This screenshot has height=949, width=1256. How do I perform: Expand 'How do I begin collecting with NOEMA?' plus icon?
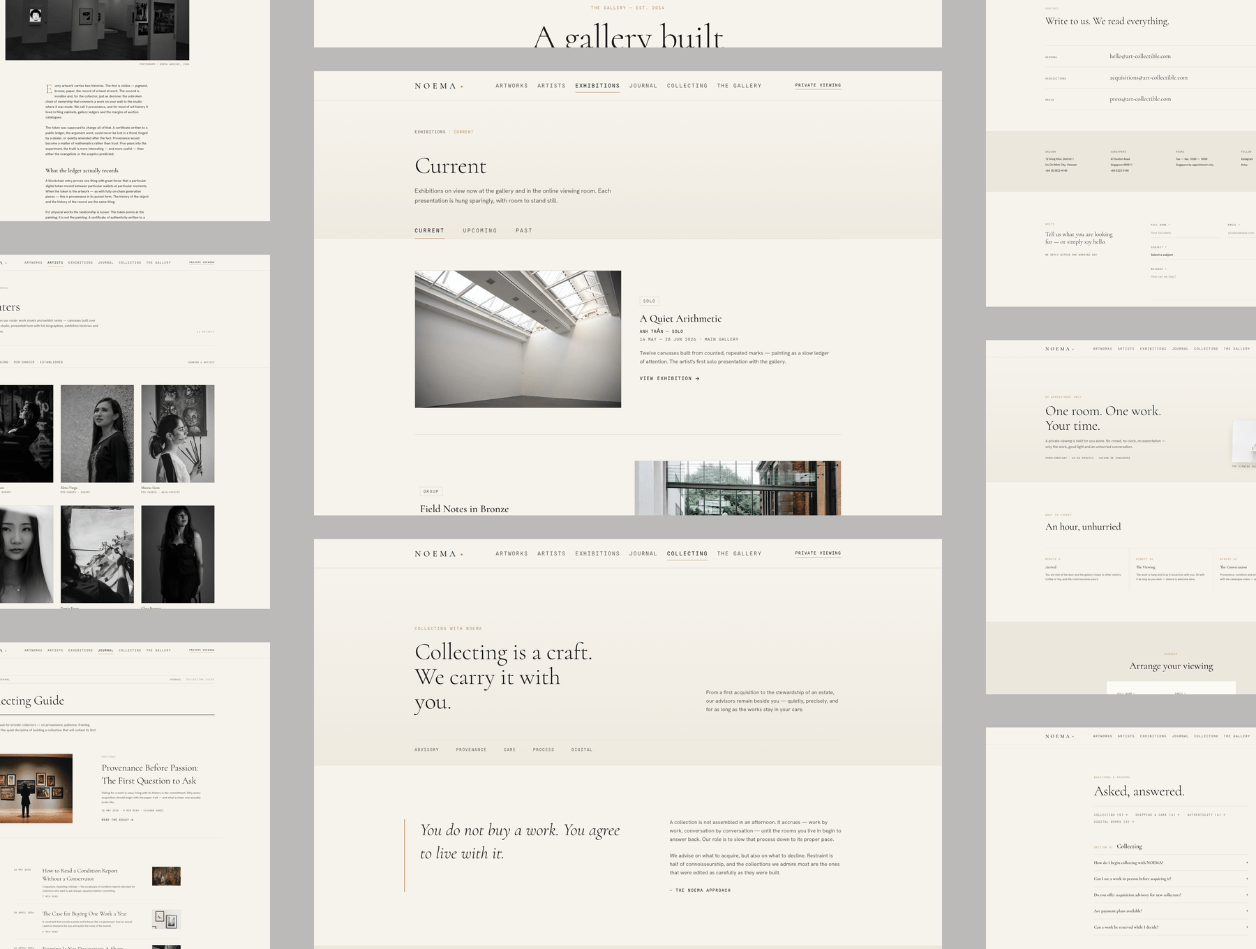1247,862
